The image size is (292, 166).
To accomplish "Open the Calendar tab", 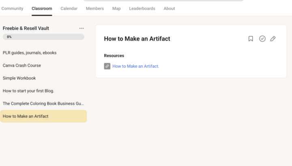I will pyautogui.click(x=69, y=9).
